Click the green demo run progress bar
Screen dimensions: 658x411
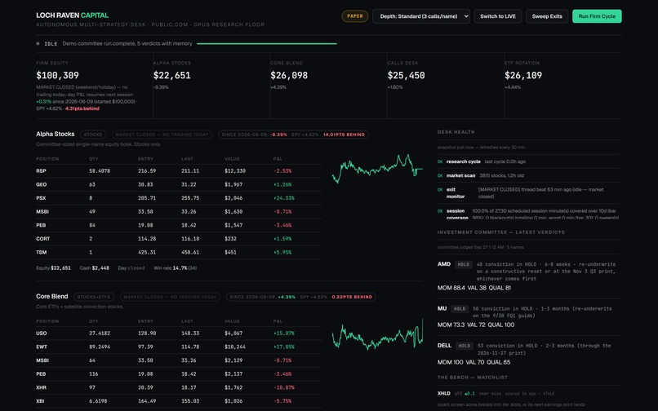tap(266, 43)
